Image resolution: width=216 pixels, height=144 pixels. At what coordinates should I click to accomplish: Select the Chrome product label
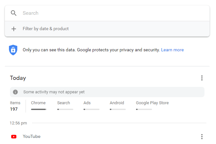[38, 103]
